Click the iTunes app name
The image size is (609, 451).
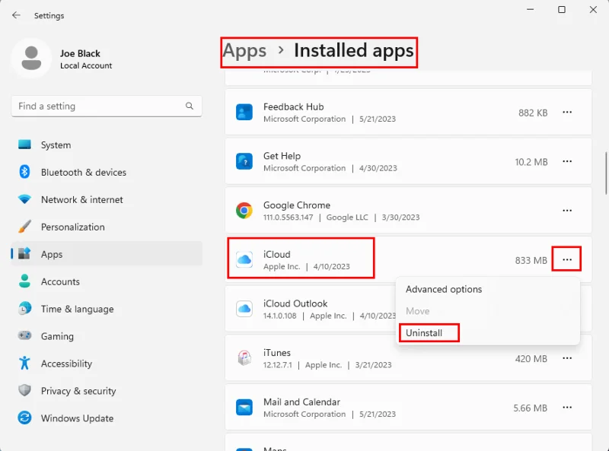(x=277, y=353)
